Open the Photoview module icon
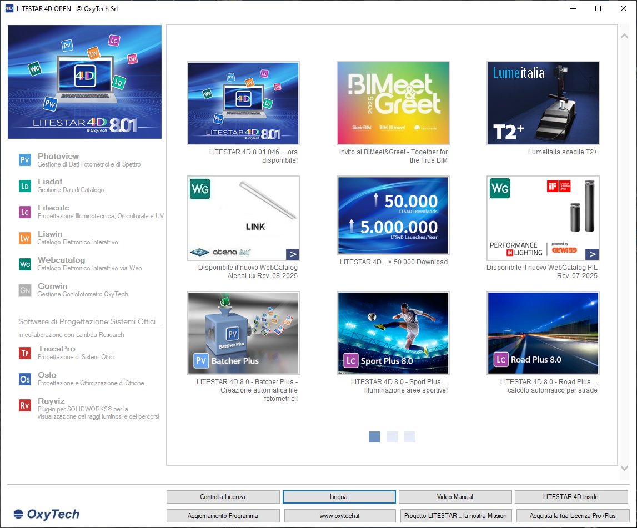 [25, 160]
